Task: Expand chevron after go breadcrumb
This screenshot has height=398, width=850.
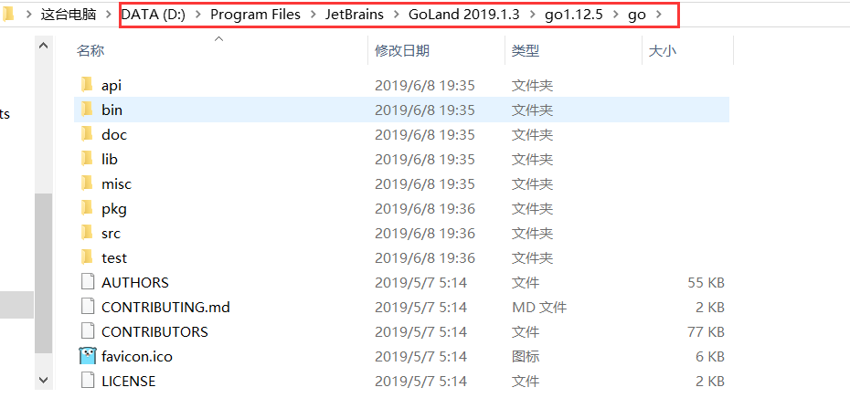Action: tap(659, 15)
